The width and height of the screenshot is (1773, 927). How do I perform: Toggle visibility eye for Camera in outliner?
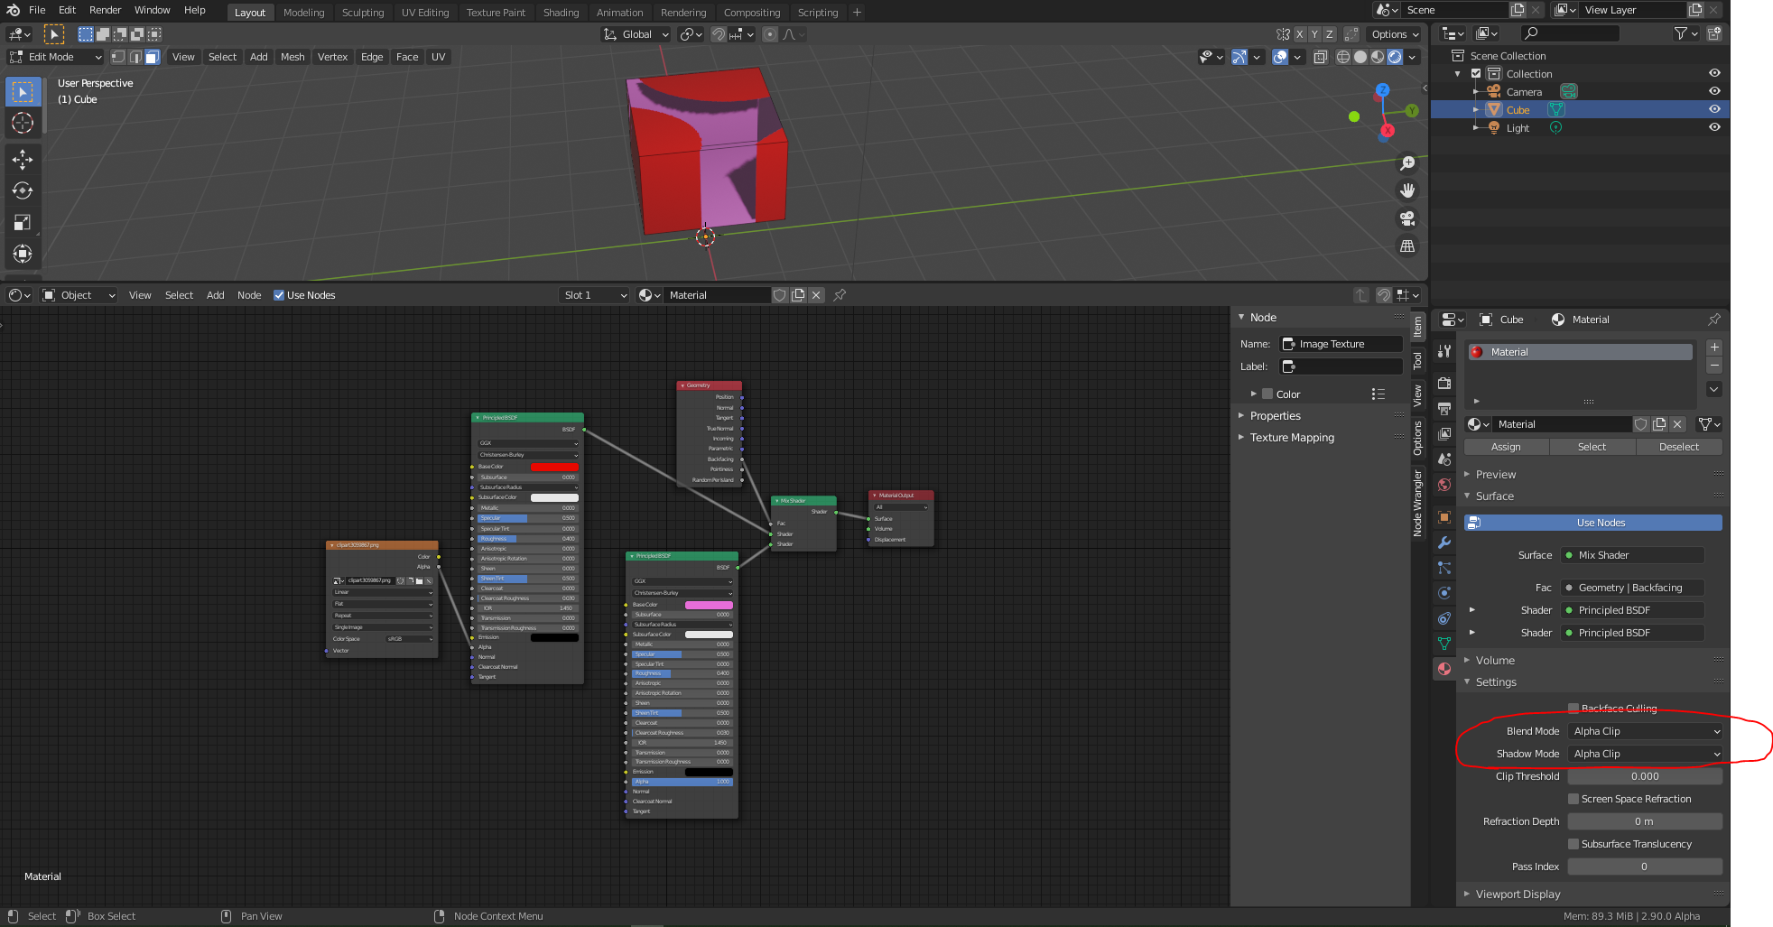point(1714,91)
